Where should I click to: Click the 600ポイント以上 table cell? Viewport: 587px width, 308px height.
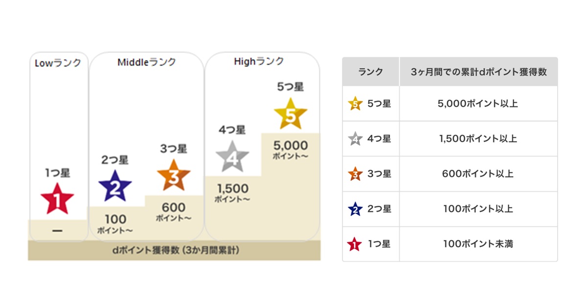[478, 174]
